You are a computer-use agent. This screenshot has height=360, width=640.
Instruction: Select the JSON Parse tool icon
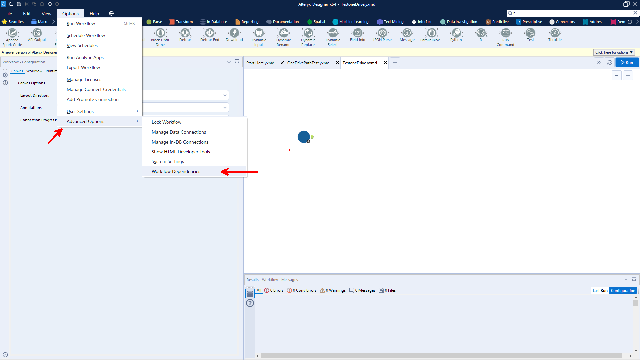pyautogui.click(x=382, y=33)
